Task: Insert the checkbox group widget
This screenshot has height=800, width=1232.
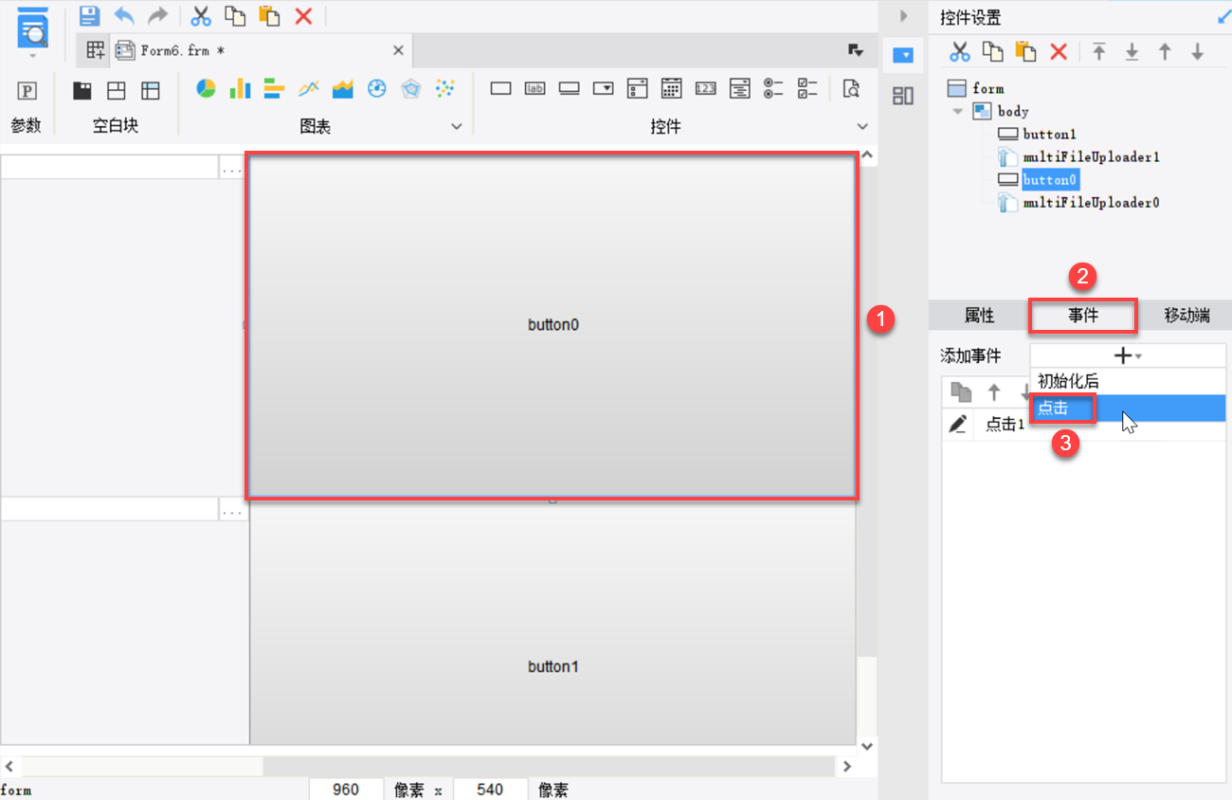Action: click(x=807, y=89)
